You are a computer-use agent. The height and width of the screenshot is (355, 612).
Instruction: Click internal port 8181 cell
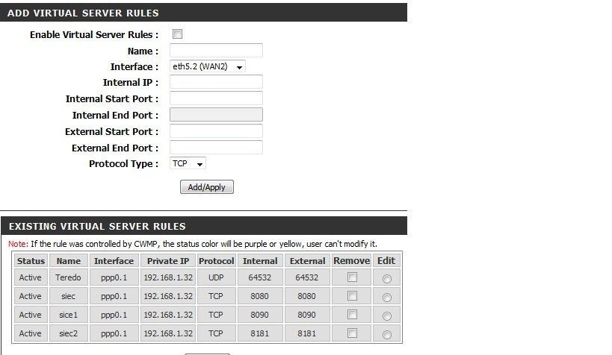[260, 333]
